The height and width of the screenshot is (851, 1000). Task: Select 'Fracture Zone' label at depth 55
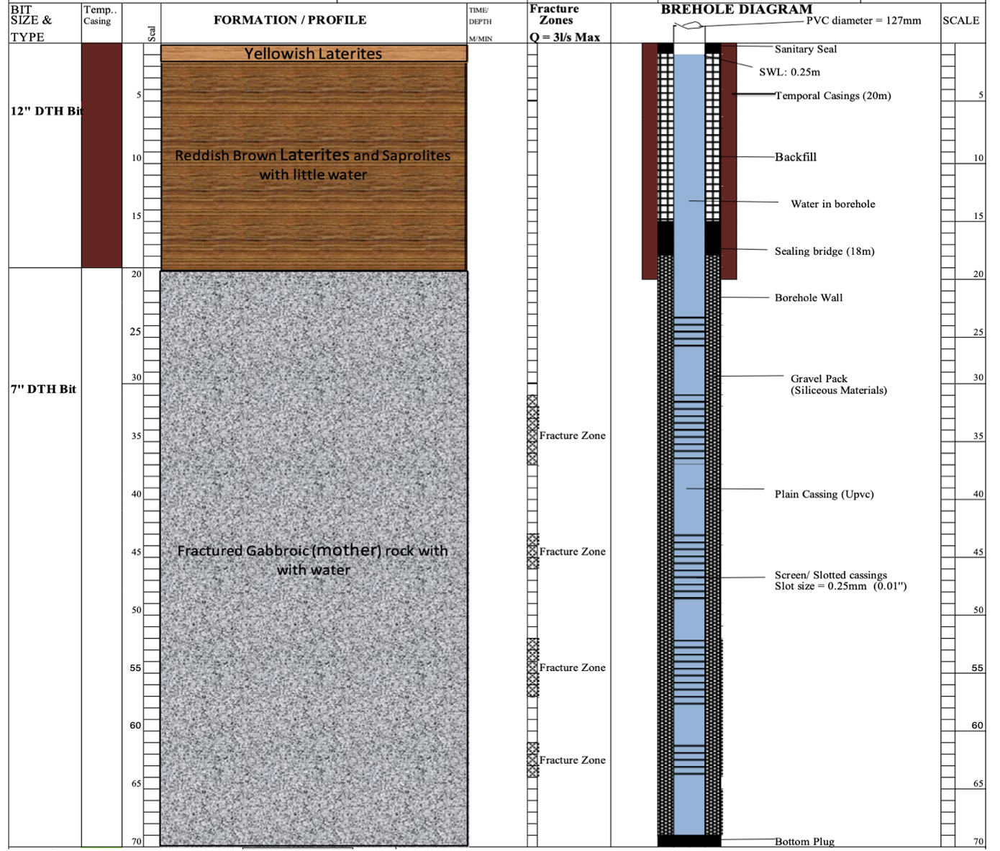coord(572,667)
